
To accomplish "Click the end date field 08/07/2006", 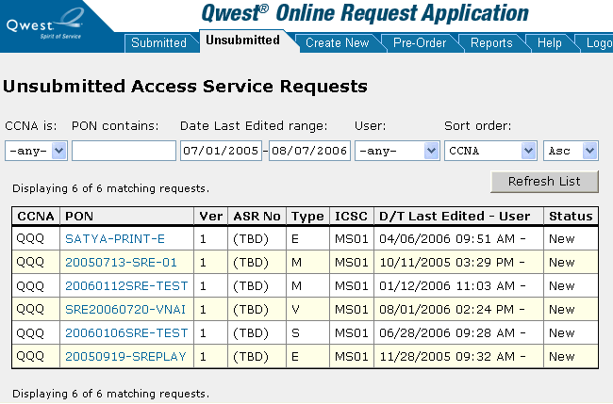I will click(309, 151).
